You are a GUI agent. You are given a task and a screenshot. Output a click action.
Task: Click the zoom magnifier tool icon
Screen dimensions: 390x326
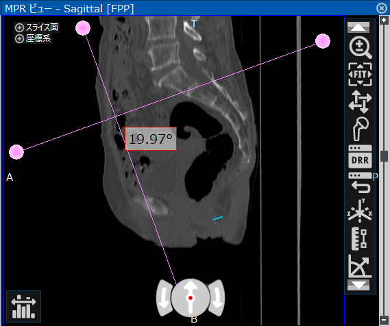[360, 47]
